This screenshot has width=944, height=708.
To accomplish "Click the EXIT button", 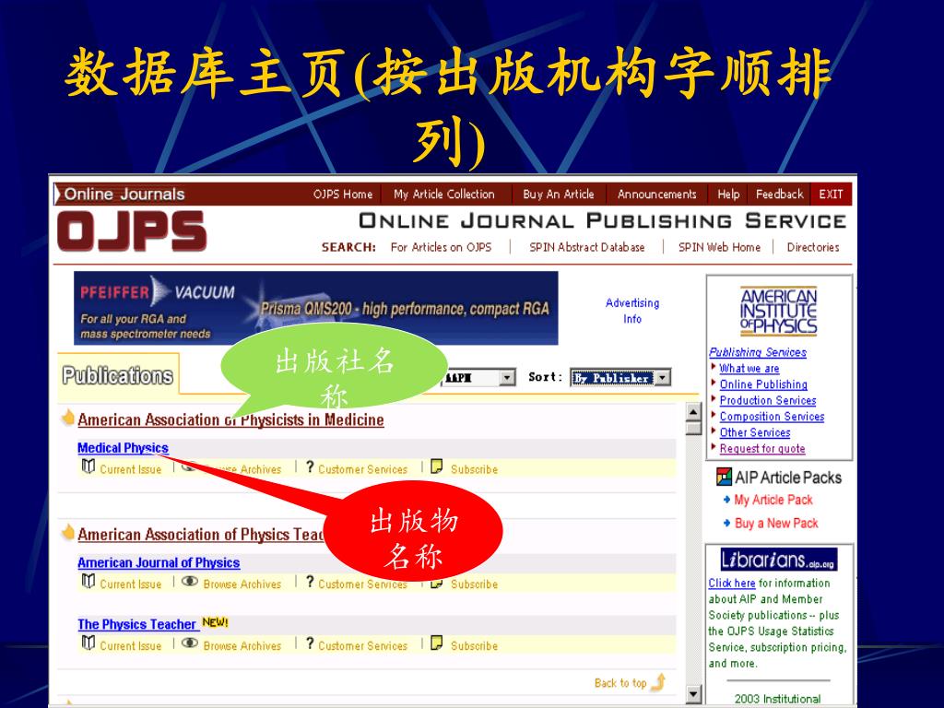I will click(x=831, y=195).
